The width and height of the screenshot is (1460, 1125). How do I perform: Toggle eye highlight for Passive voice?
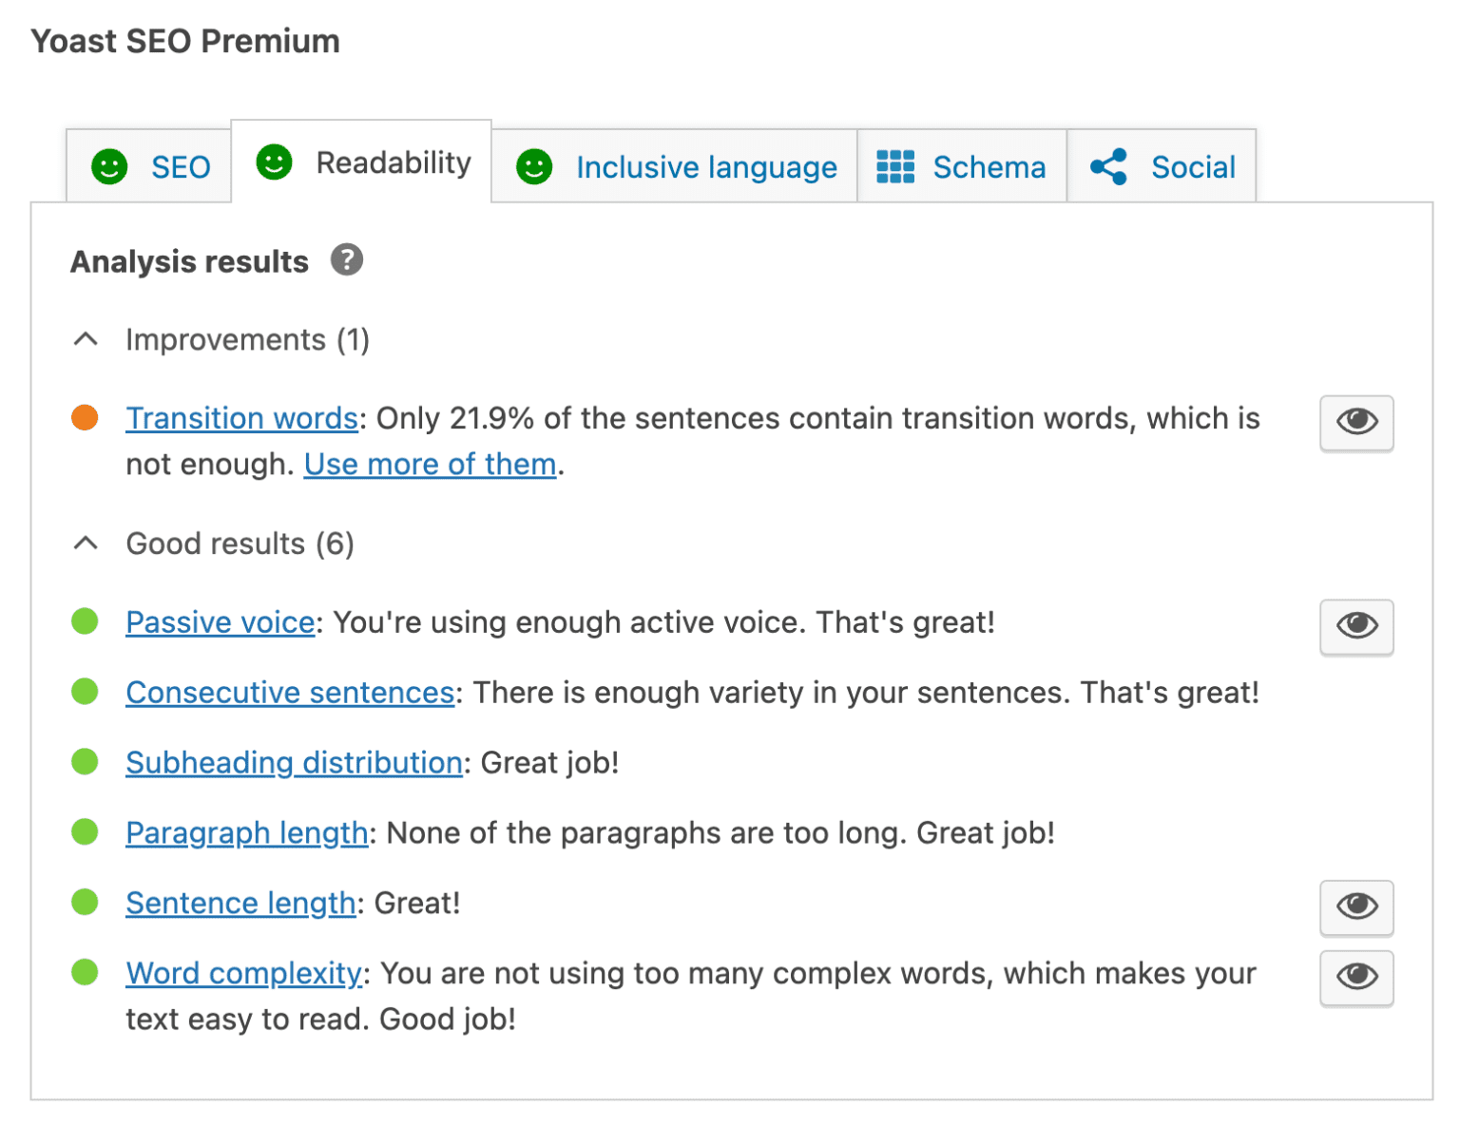[x=1356, y=626]
